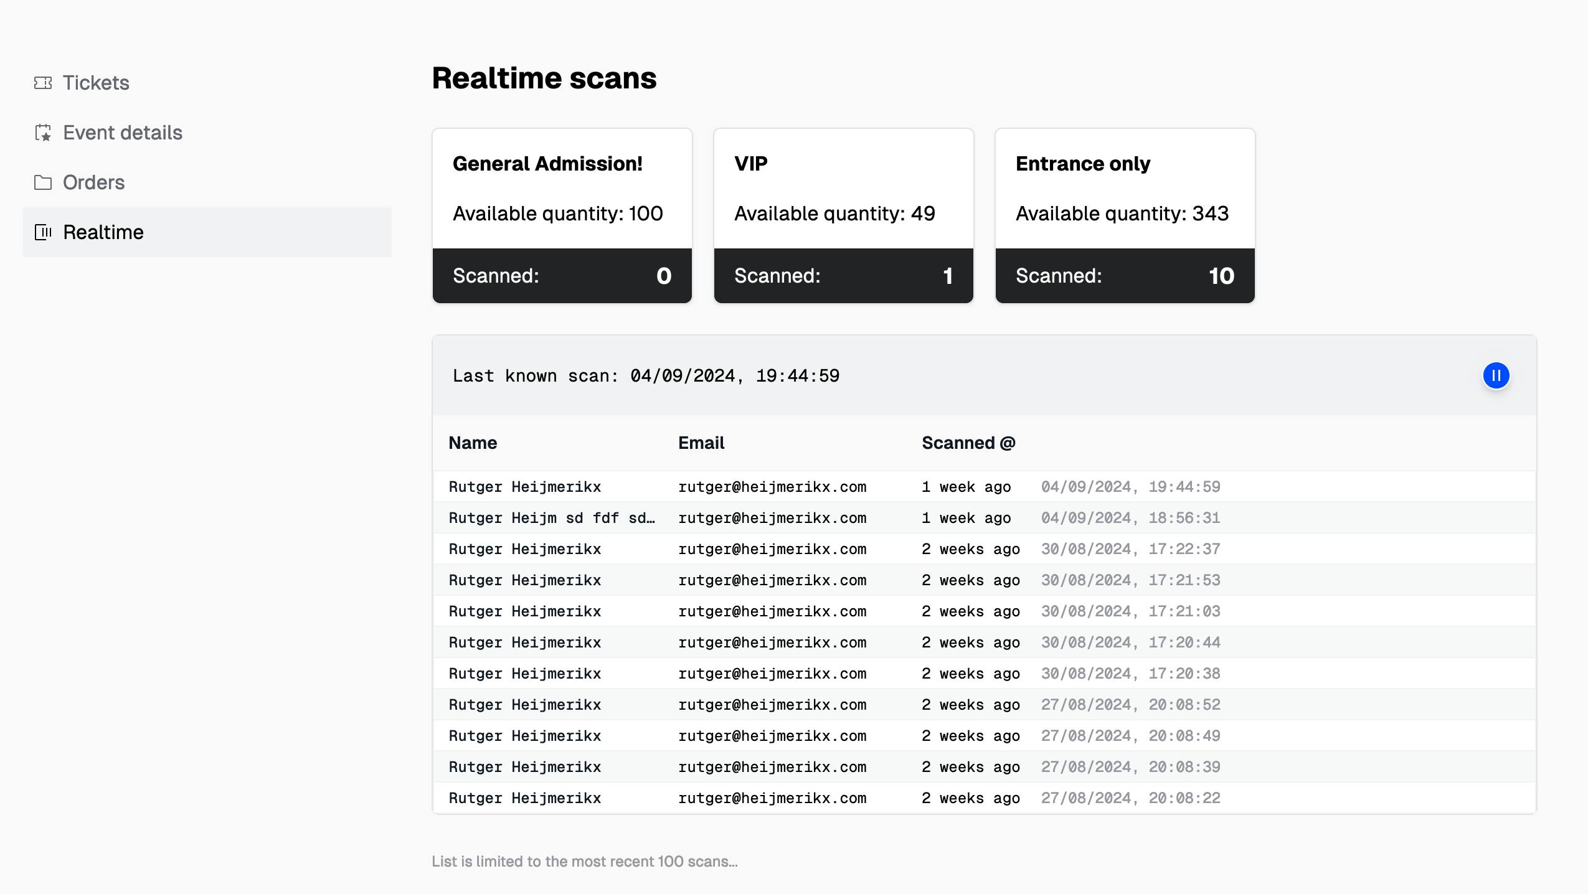1588x894 pixels.
Task: Select row for Rutger Heijm sd fdf sd…
Action: (551, 518)
